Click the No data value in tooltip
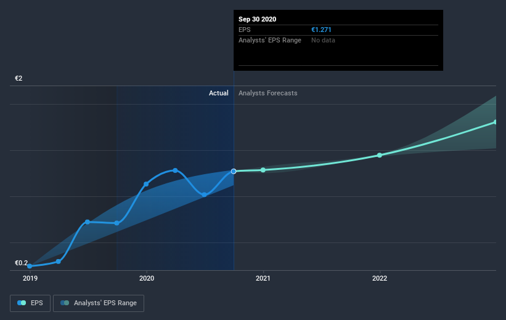The width and height of the screenshot is (506, 320). [323, 40]
